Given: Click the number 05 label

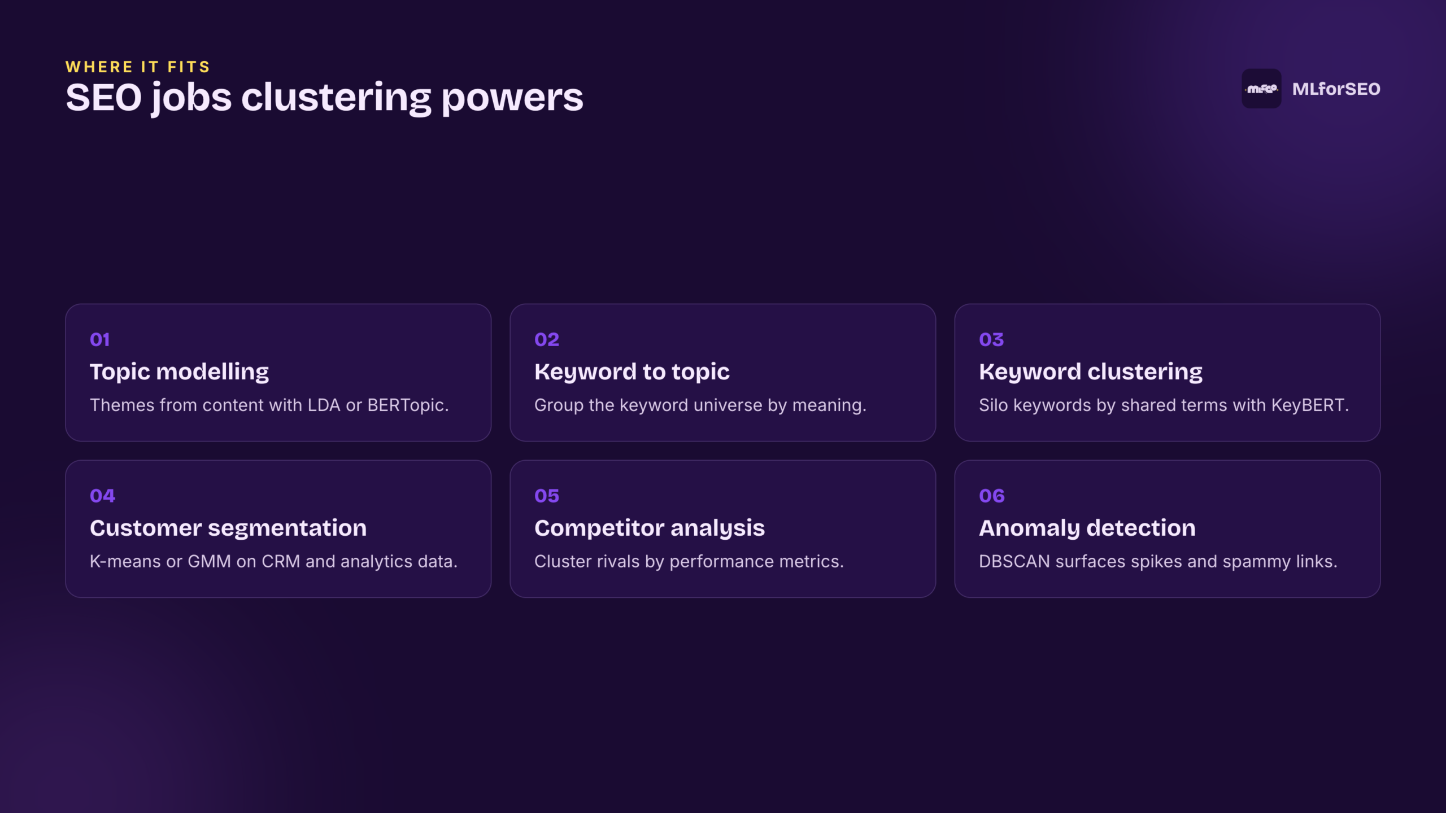Looking at the screenshot, I should pyautogui.click(x=547, y=496).
